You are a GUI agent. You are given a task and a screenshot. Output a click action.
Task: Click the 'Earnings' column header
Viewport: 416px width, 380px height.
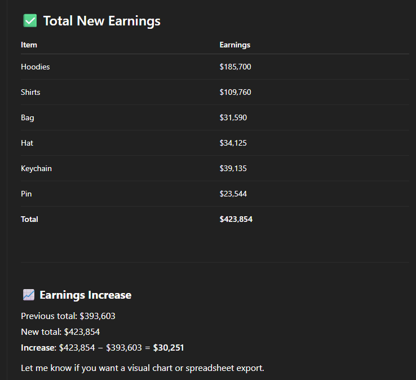(x=235, y=45)
